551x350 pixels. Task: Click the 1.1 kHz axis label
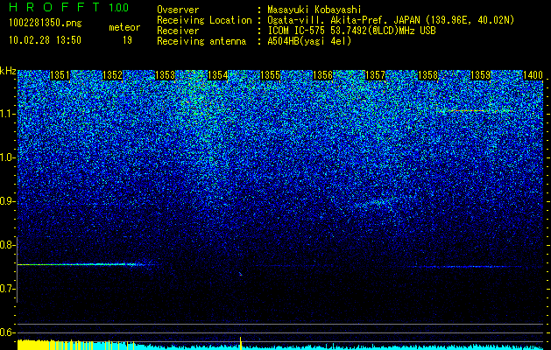click(x=7, y=114)
